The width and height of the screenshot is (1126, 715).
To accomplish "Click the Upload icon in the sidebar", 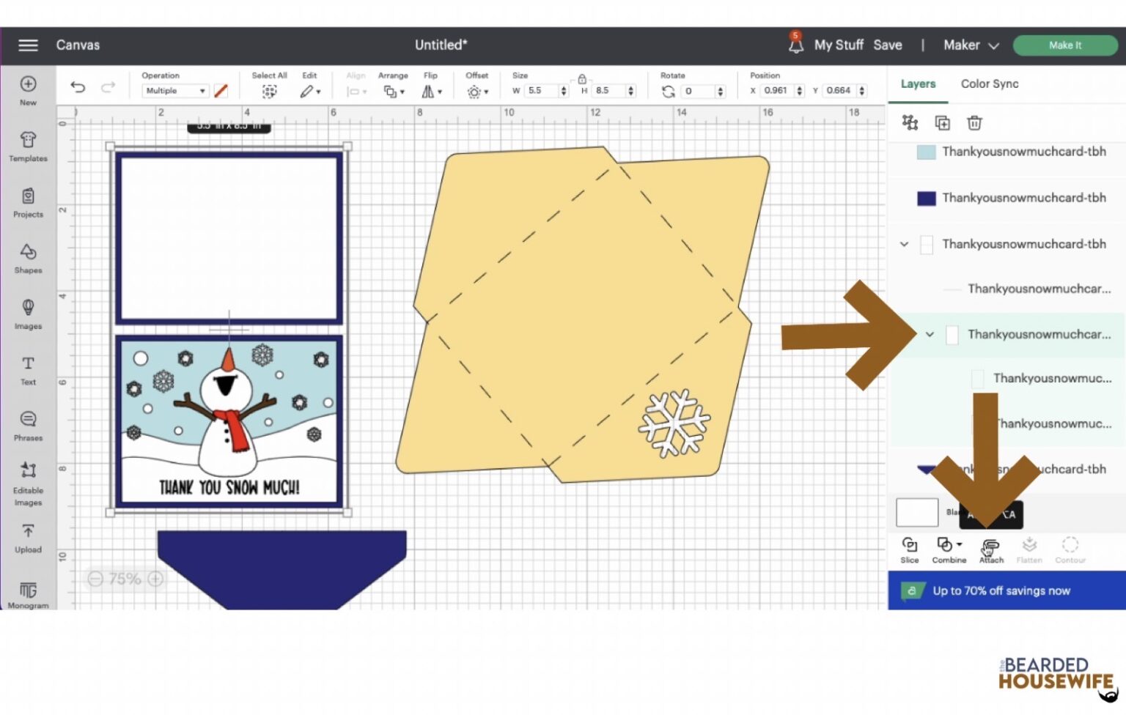I will click(28, 537).
